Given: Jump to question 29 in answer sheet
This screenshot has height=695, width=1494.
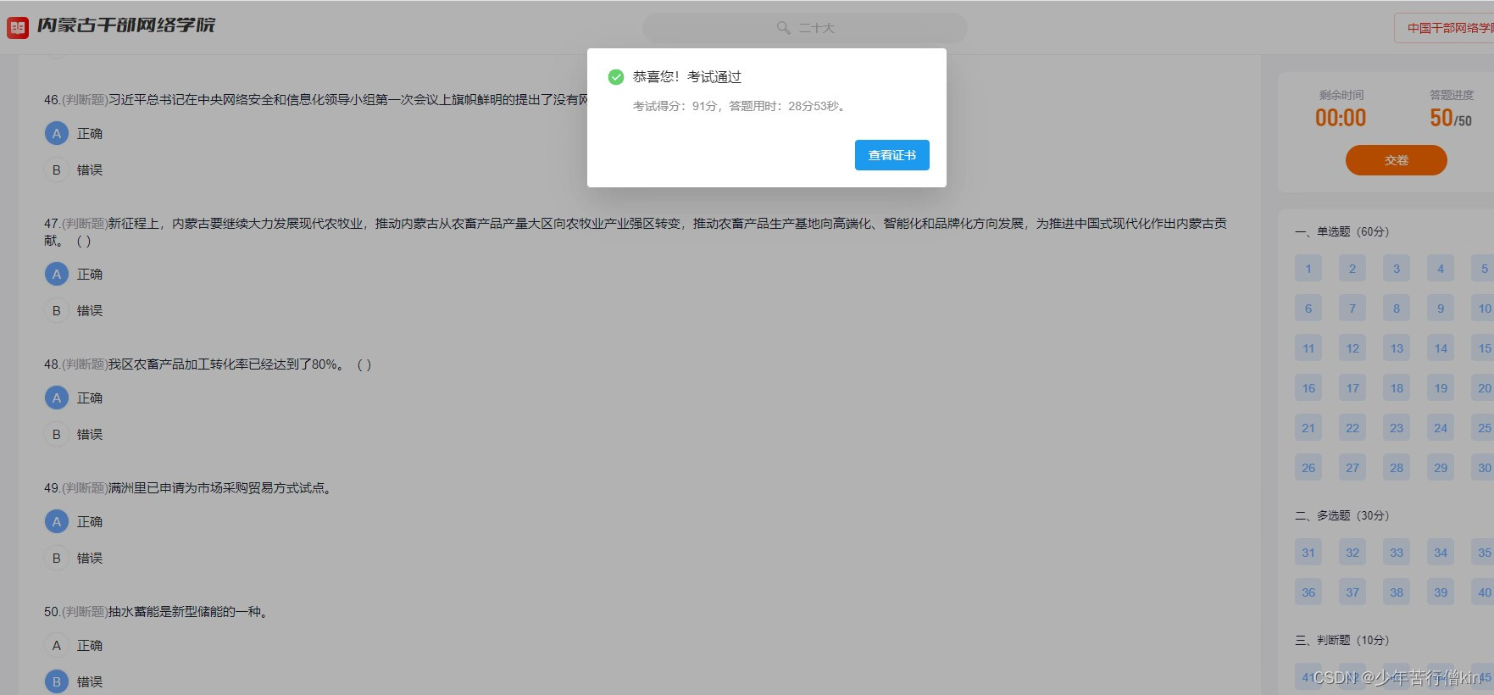Looking at the screenshot, I should pos(1441,468).
